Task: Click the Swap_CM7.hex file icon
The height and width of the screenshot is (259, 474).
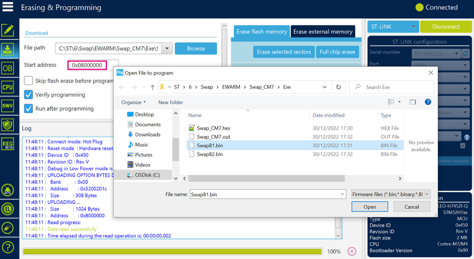Action: pyautogui.click(x=191, y=128)
